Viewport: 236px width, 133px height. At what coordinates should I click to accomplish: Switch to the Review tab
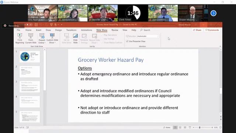(x=115, y=30)
